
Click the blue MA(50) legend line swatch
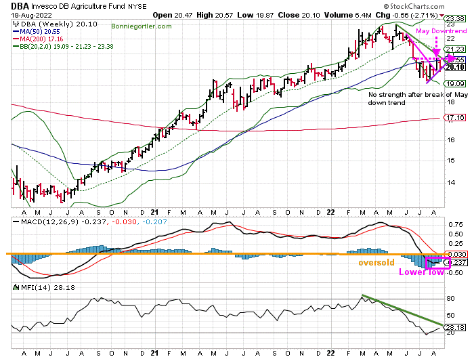click(16, 32)
